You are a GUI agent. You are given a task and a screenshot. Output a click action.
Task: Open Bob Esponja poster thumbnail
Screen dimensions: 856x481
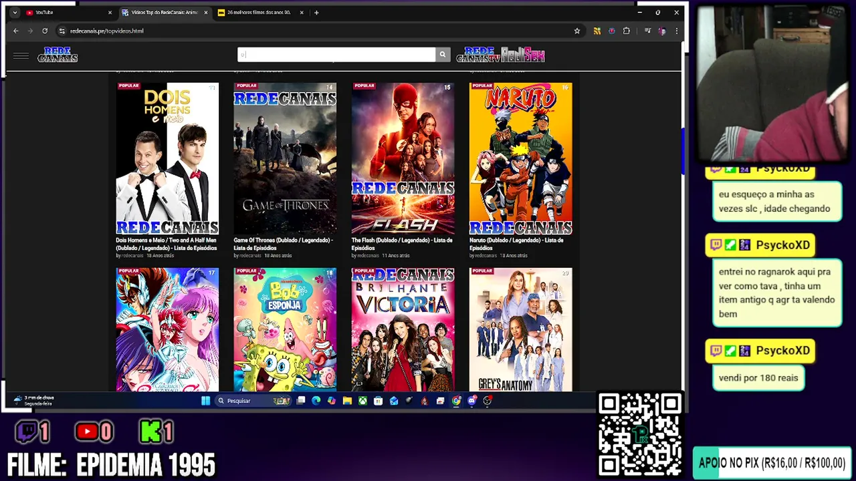click(285, 329)
